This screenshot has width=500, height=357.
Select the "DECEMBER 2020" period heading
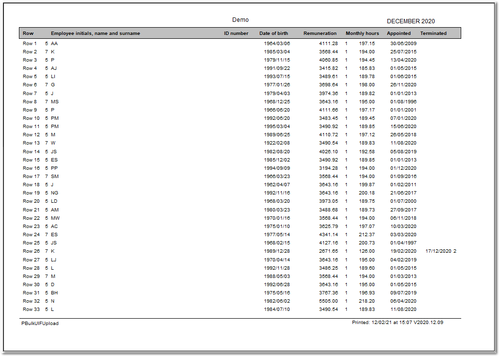pyautogui.click(x=411, y=21)
